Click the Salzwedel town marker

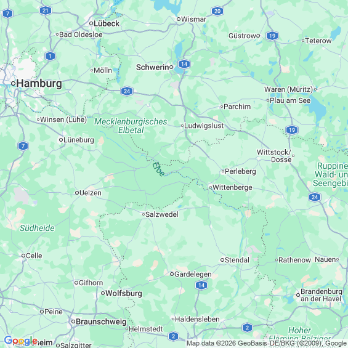point(144,214)
